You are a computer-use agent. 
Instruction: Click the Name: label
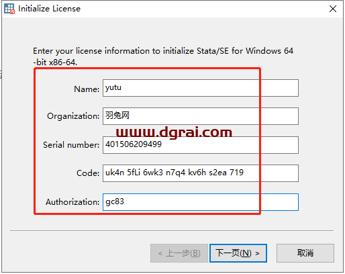(x=87, y=89)
